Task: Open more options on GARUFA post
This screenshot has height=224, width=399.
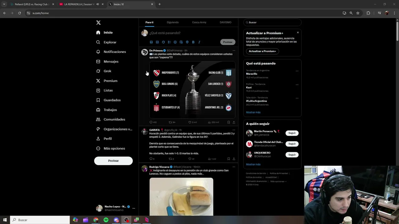Action: click(234, 130)
